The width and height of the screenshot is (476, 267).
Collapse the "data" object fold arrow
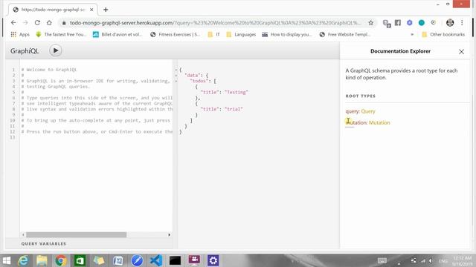point(176,76)
